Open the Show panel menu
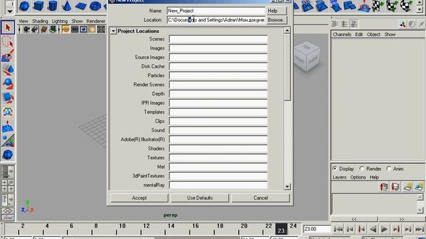426x239 pixels. click(77, 21)
